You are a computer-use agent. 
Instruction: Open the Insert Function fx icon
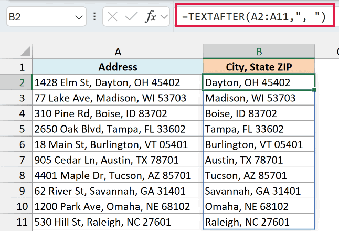150,16
